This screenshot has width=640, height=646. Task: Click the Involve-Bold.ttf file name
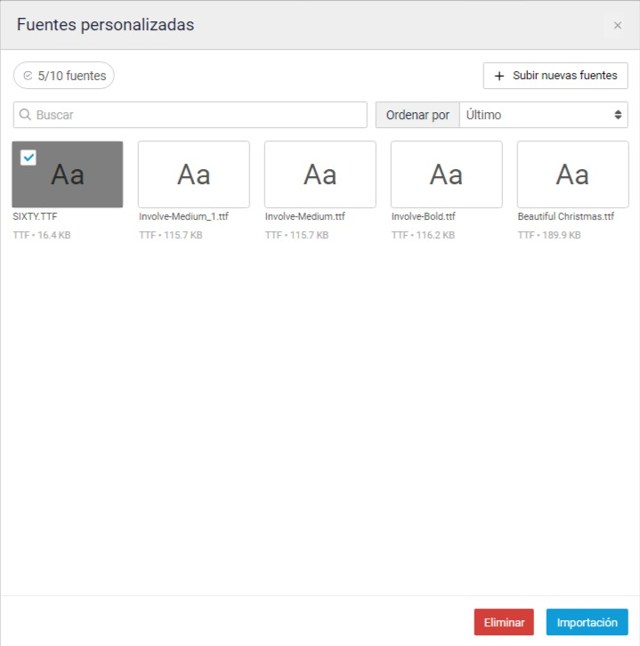[423, 217]
